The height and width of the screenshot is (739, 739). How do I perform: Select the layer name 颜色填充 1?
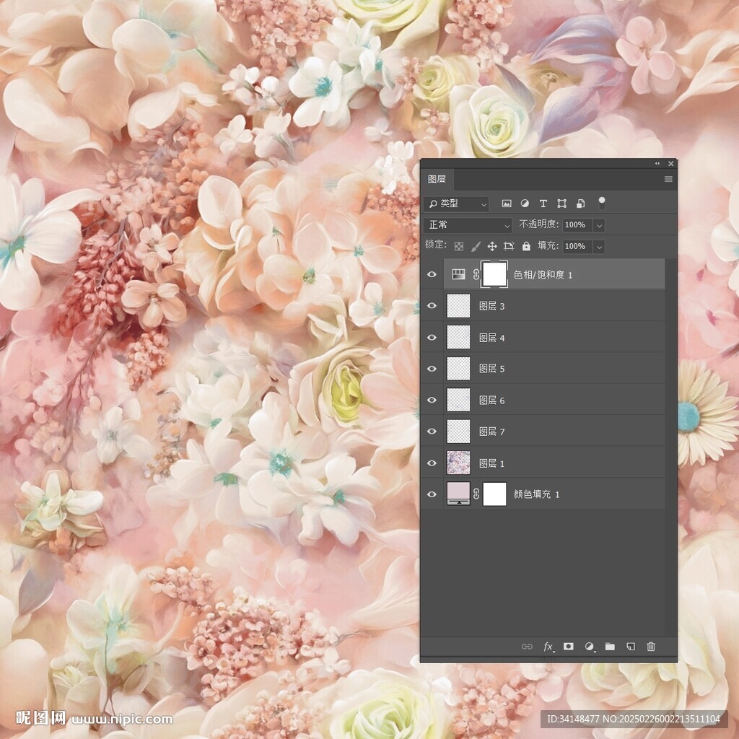pos(536,494)
